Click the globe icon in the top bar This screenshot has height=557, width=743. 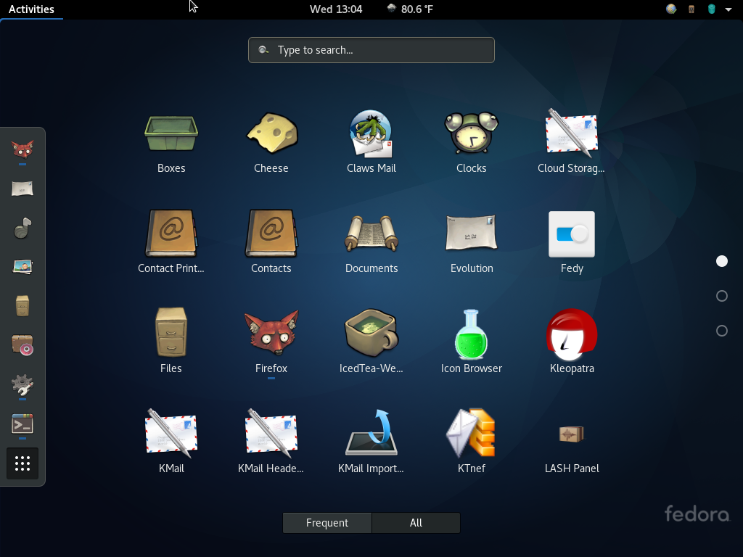click(x=671, y=9)
